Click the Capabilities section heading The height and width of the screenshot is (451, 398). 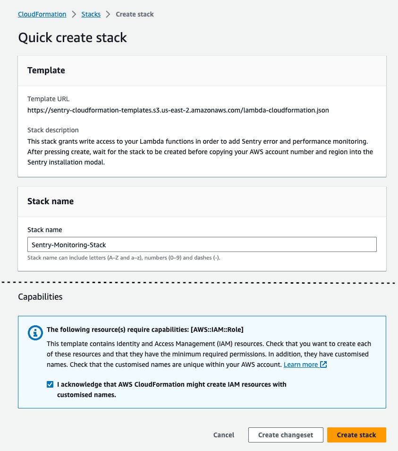click(x=40, y=297)
